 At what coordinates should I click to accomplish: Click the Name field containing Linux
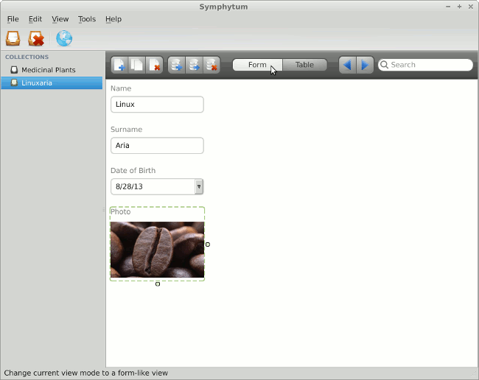pyautogui.click(x=157, y=105)
